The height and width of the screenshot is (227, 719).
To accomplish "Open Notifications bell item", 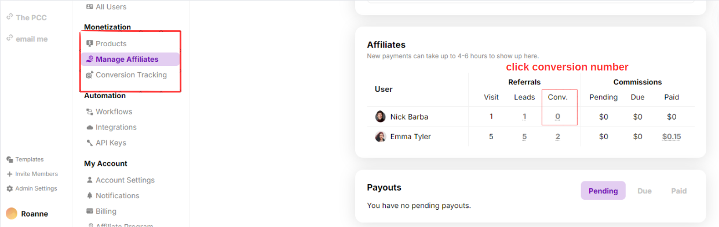I will [112, 195].
